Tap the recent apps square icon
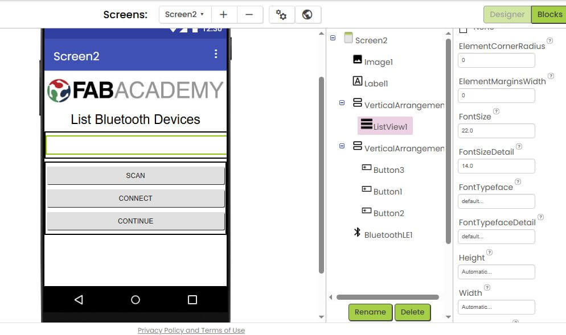Screen dimensions: 566x335 coord(192,300)
